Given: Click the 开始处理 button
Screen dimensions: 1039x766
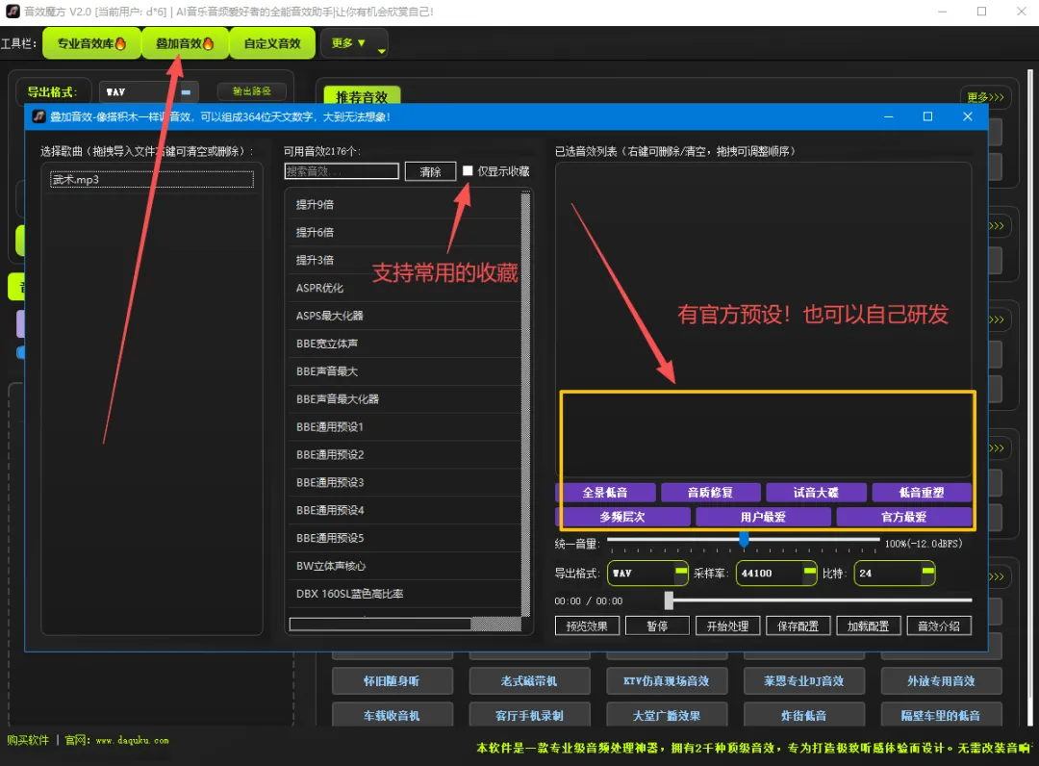Looking at the screenshot, I should click(727, 626).
